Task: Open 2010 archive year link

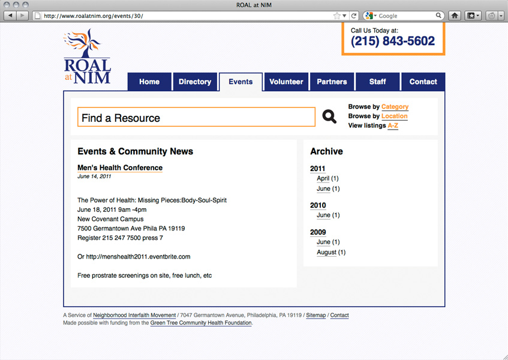Action: (x=318, y=205)
